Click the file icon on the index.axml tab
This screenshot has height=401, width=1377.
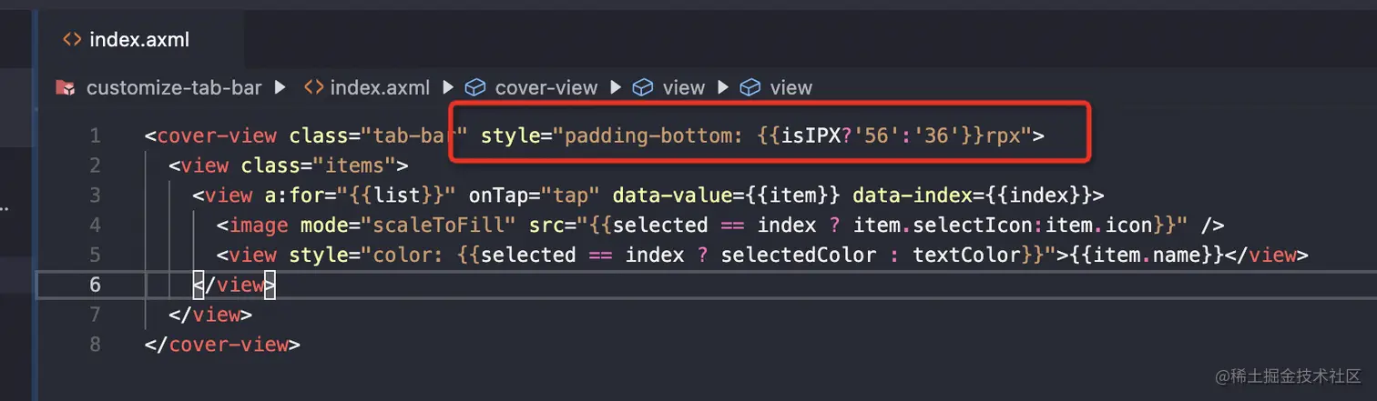pos(71,39)
